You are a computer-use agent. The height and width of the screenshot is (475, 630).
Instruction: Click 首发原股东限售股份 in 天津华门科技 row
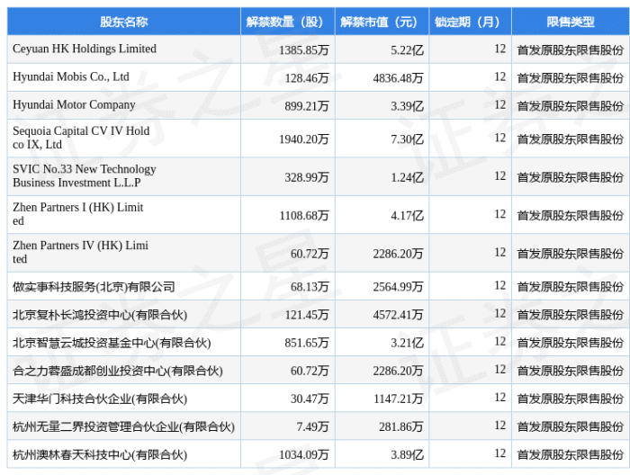tap(570, 399)
